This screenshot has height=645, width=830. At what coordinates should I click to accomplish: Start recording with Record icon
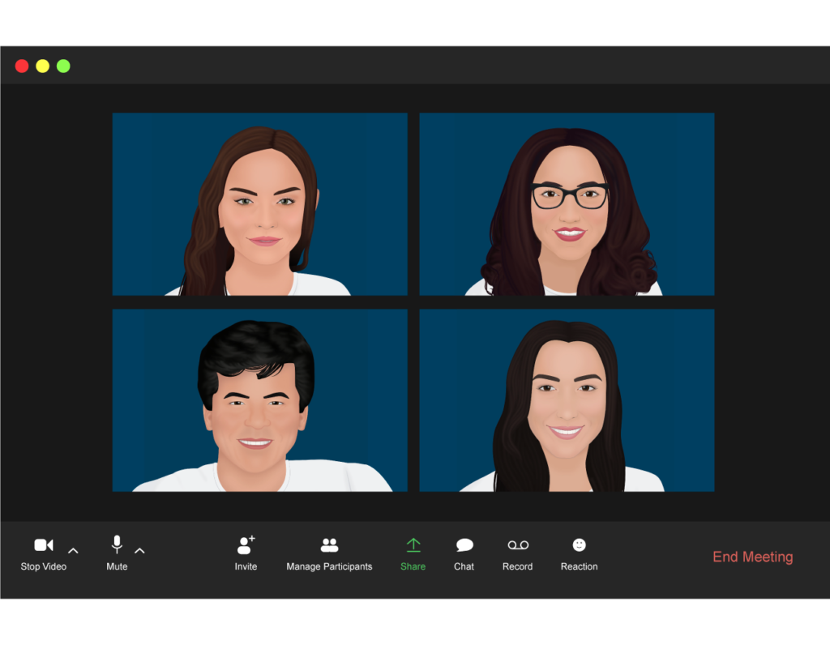[518, 545]
